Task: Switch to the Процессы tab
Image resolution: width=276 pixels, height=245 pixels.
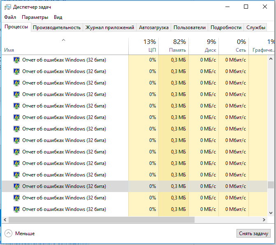Action: [16, 27]
